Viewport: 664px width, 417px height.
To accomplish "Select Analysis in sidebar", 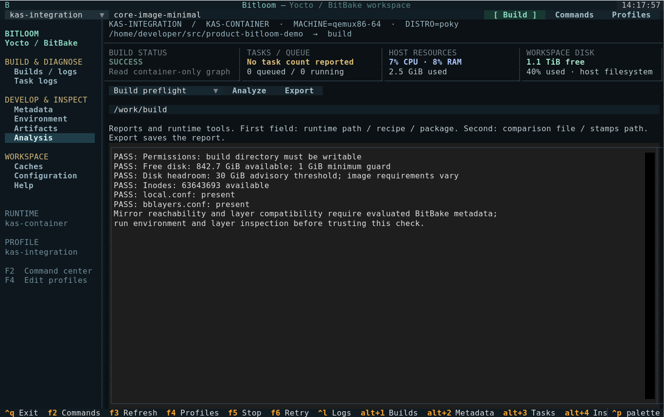I will (50, 138).
